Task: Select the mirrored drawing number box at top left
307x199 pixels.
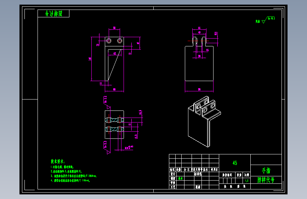Action: [x=53, y=13]
